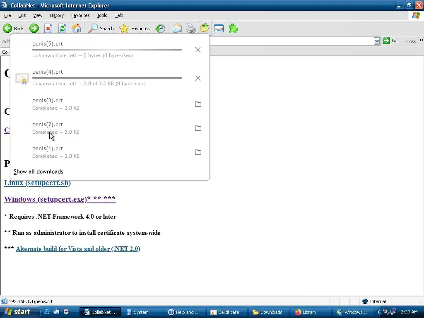Click the Print toolbar icon
Screen dimensions: 424x318
point(191,29)
